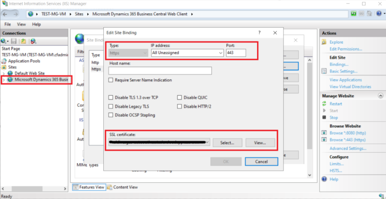Click the Browse *:8080 icon
The image size is (386, 199).
coord(324,133)
